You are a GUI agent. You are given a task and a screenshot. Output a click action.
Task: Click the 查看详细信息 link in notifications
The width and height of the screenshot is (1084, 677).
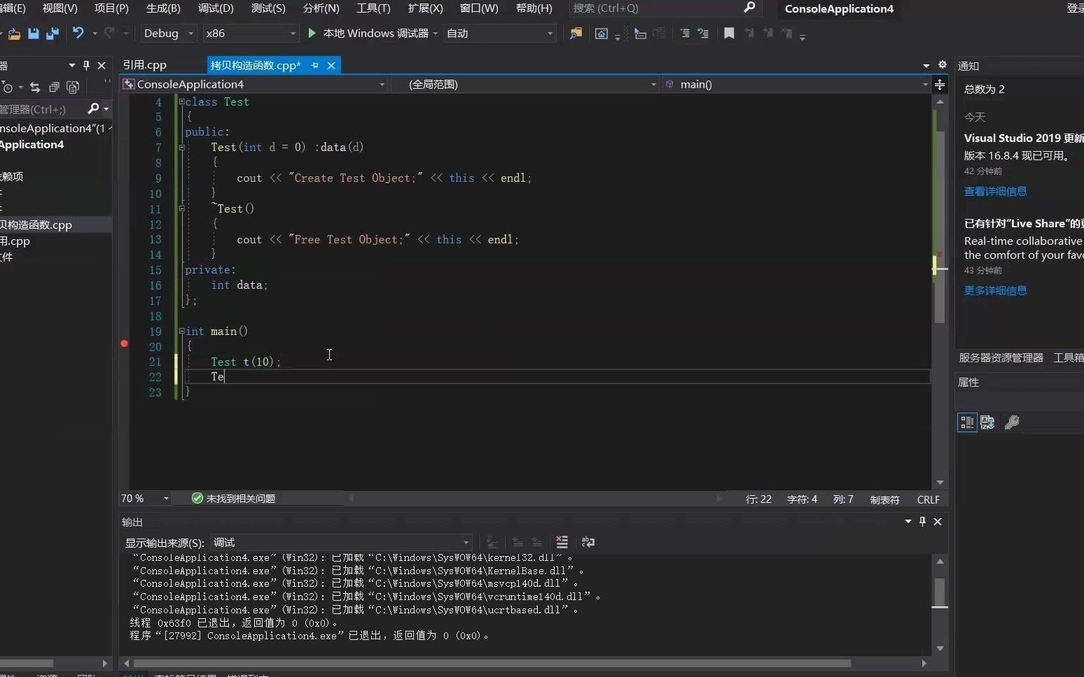click(996, 191)
